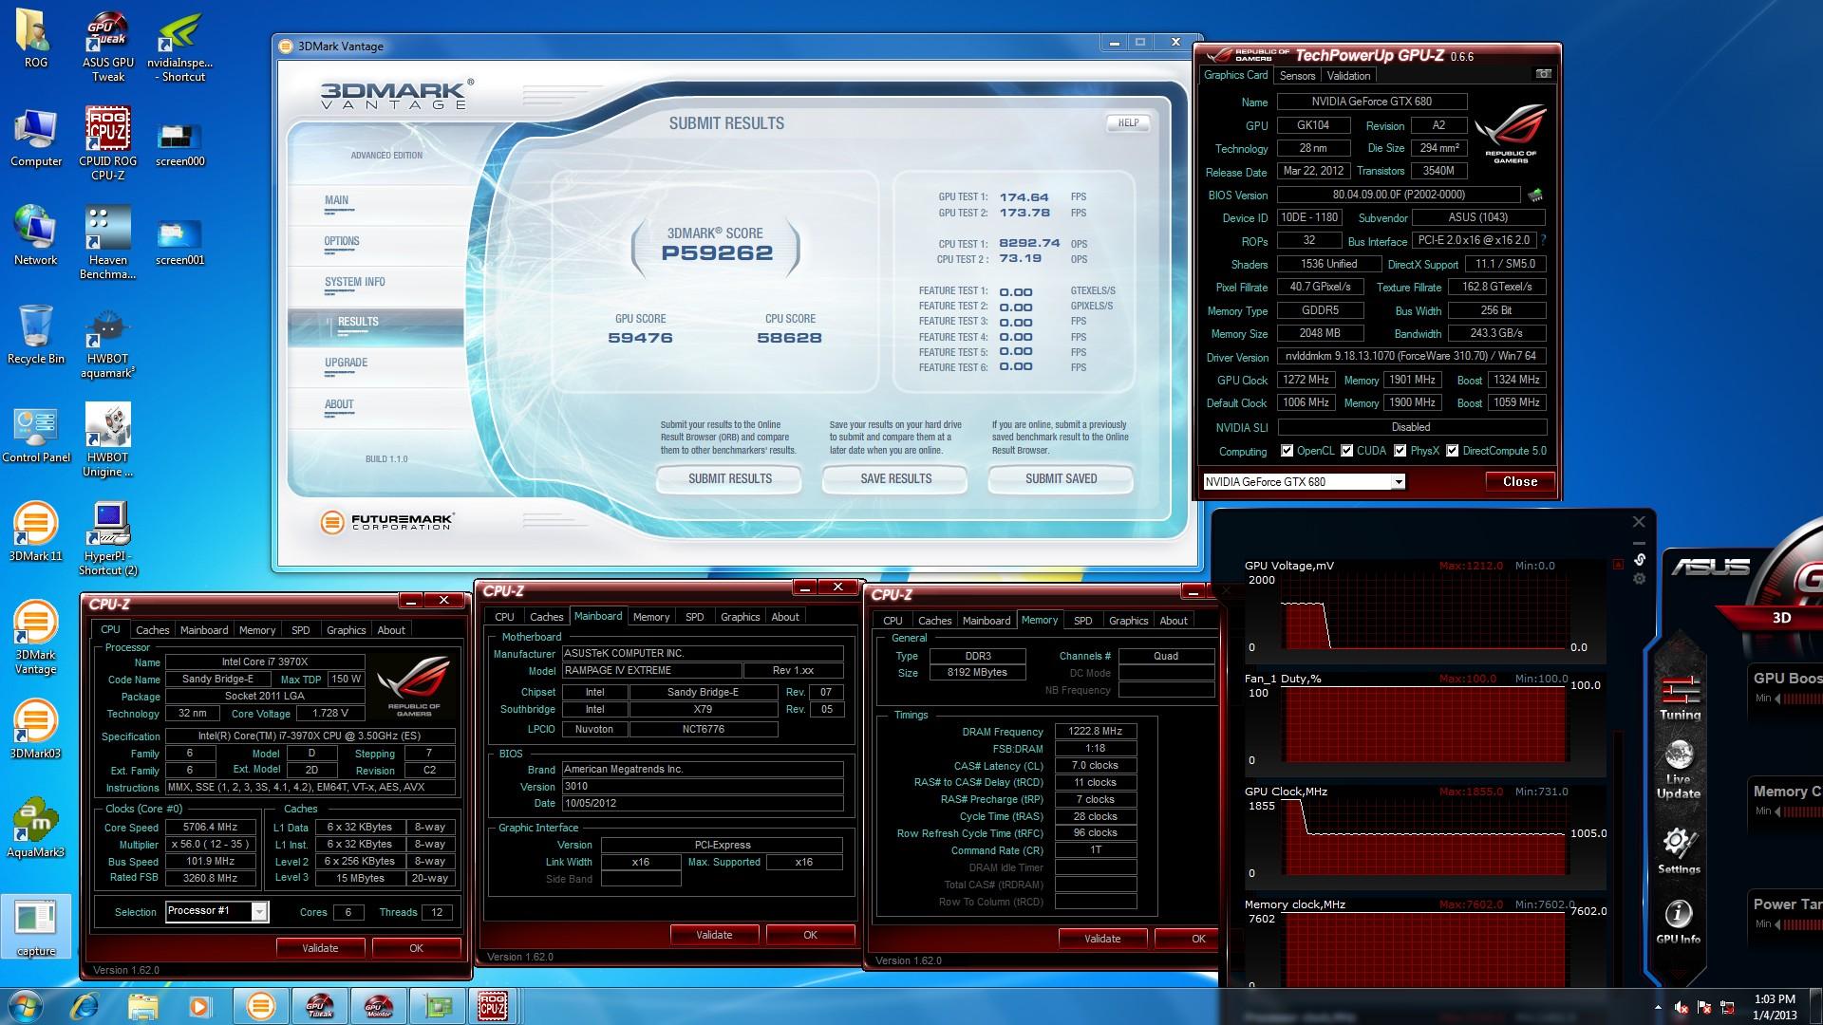This screenshot has width=1823, height=1025.
Task: Click ROG CPU-Z taskbar button
Action: point(493,1006)
